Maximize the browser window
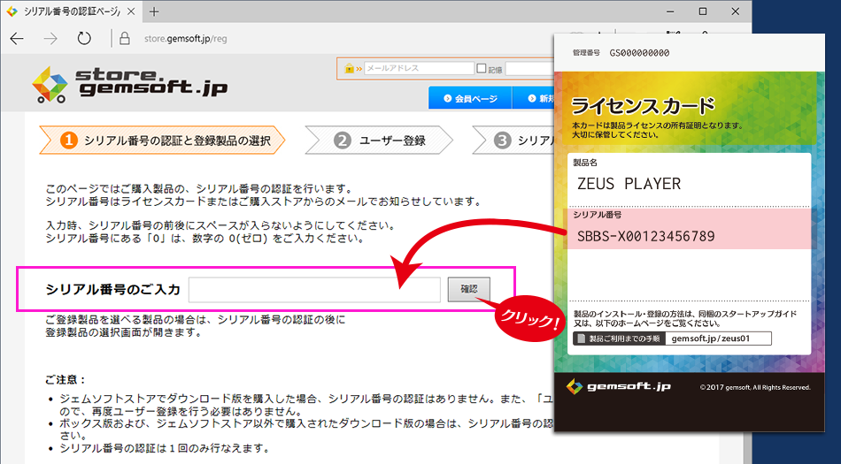841x464 pixels. coord(702,11)
